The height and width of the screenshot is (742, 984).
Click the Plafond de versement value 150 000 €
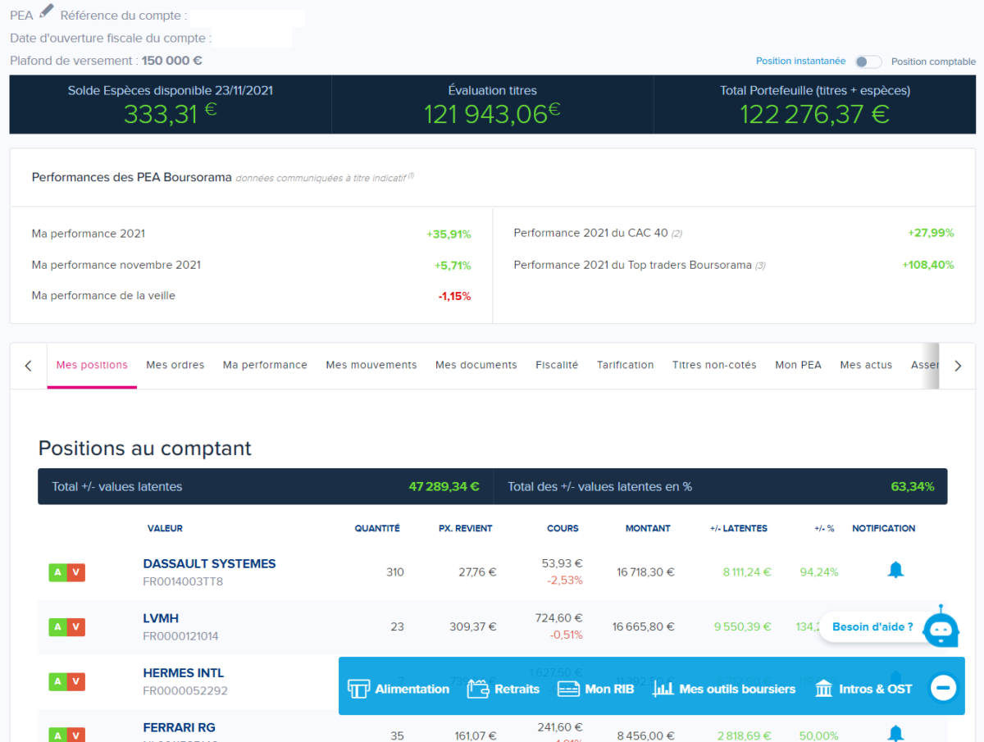[x=172, y=61]
